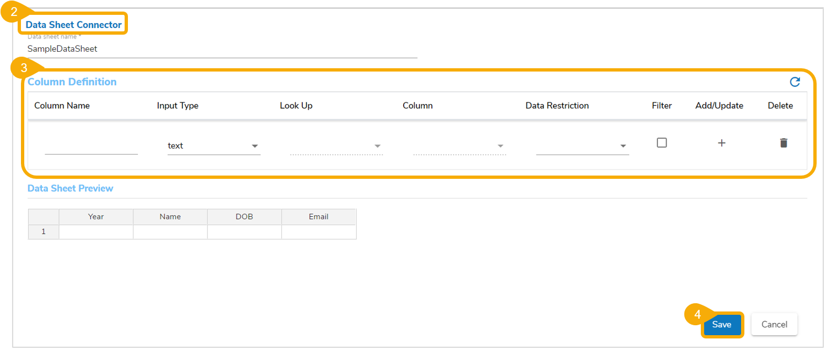This screenshot has height=350, width=826.
Task: Click the plus icon to add column
Action: click(721, 143)
